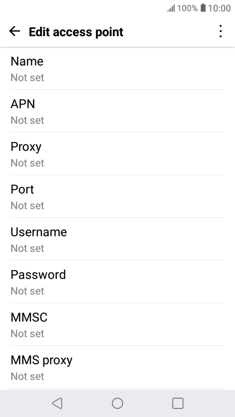Screen dimensions: 235x417
Task: Tap the 10:00 clock in status bar
Action: 219,8
